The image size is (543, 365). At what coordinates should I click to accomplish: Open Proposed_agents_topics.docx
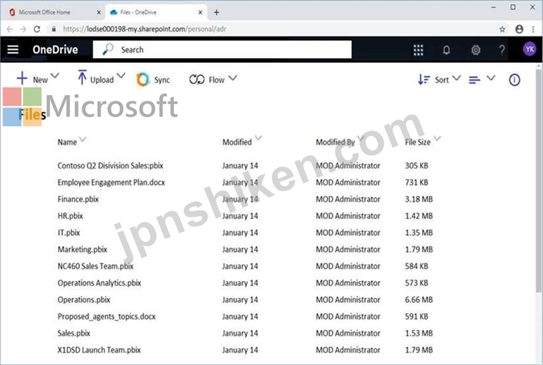pos(106,317)
